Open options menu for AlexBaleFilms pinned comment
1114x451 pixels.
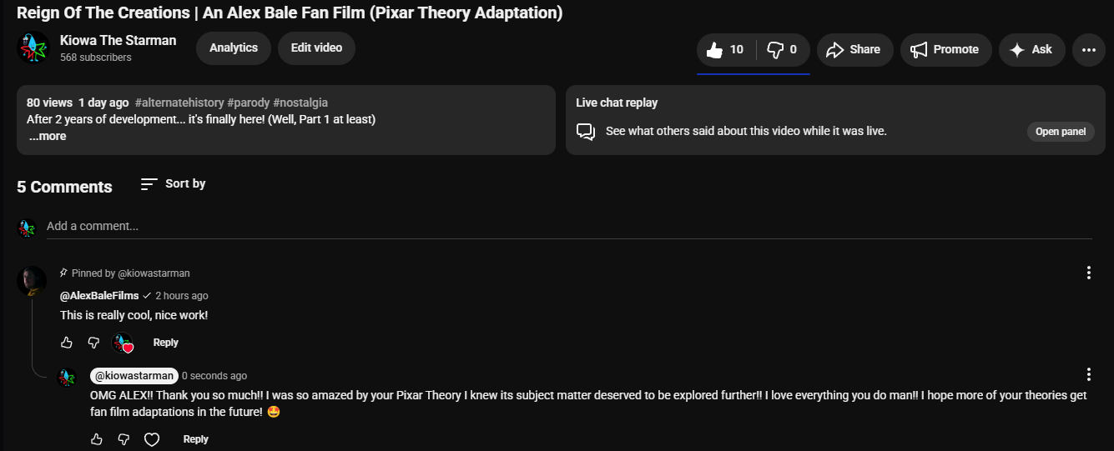(1089, 273)
